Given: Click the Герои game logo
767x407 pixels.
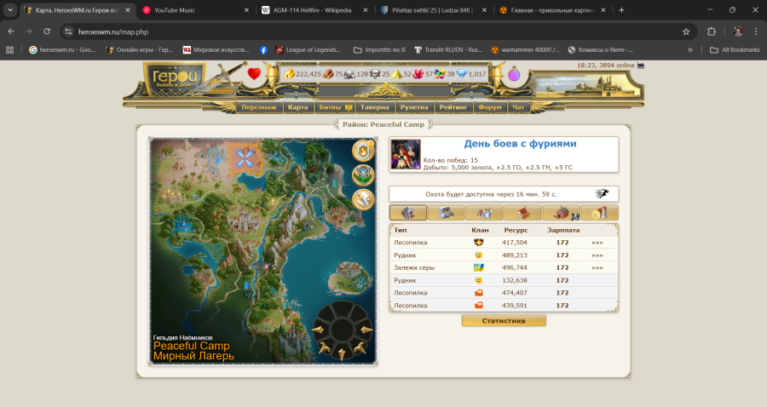Looking at the screenshot, I should (x=175, y=77).
